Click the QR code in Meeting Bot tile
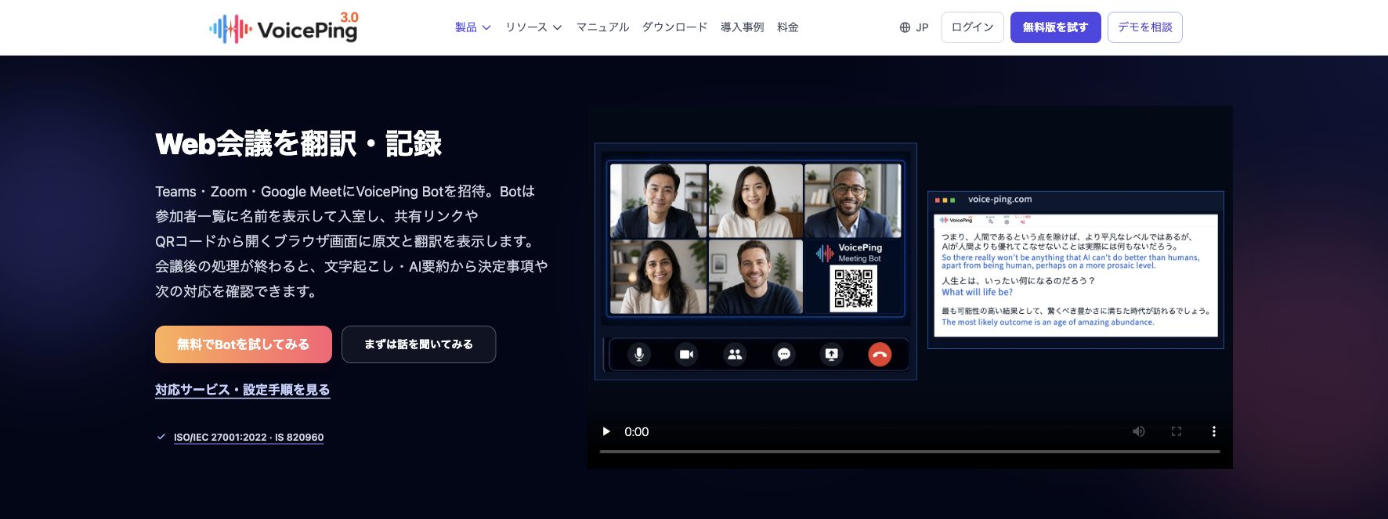Viewport: 1388px width, 519px height. (853, 289)
